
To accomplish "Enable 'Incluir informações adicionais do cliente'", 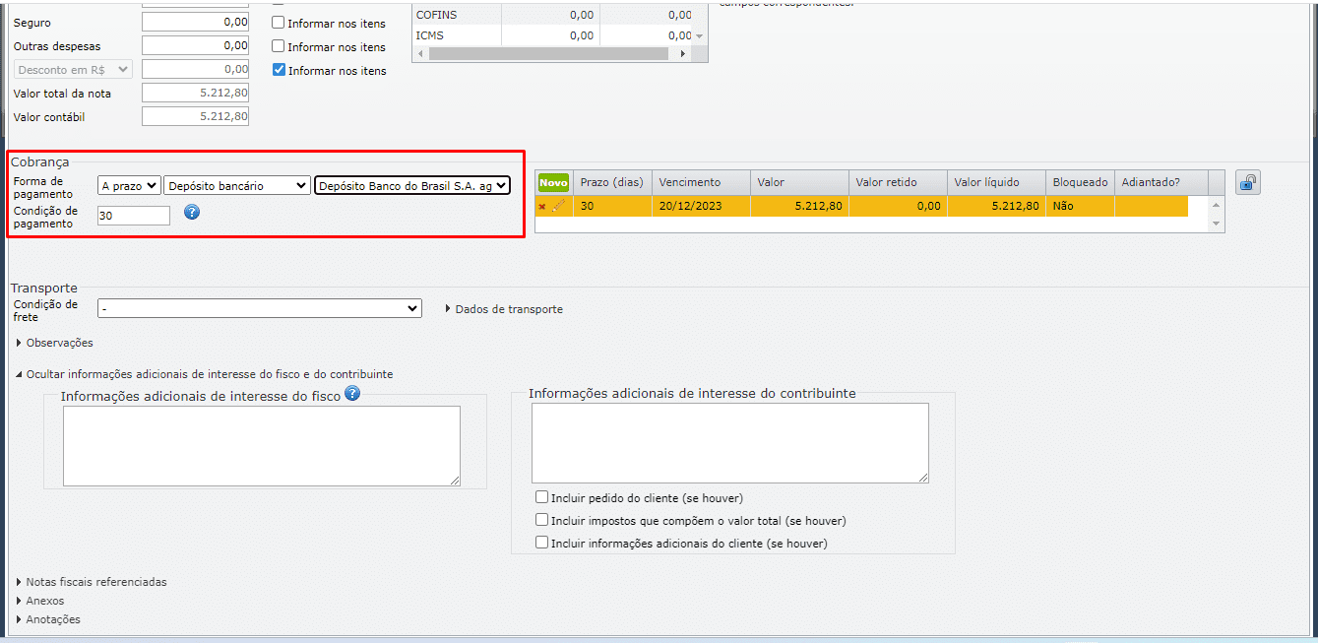I will coord(541,543).
